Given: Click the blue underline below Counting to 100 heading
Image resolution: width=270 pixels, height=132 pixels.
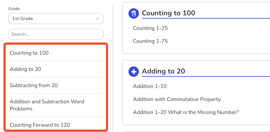Looking at the screenshot, I should click(x=206, y=18).
